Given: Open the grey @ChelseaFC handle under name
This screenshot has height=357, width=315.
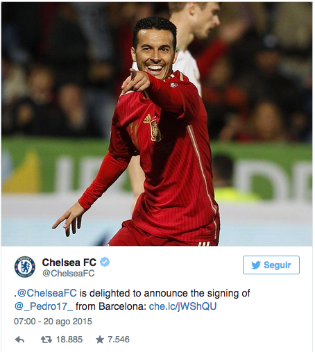Looking at the screenshot, I should pos(69,274).
